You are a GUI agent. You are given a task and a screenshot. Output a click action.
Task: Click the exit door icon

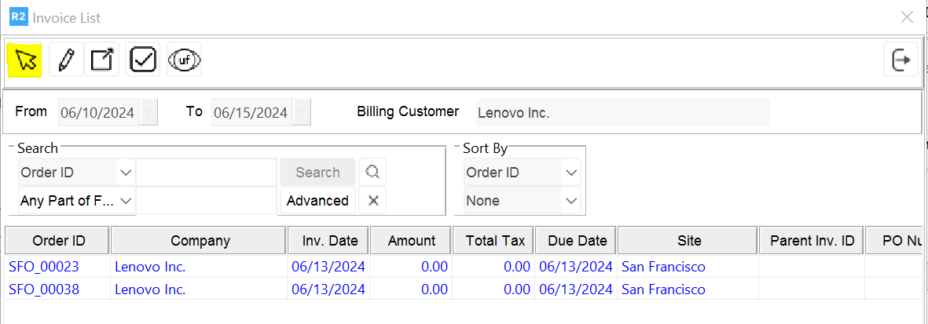(x=901, y=60)
